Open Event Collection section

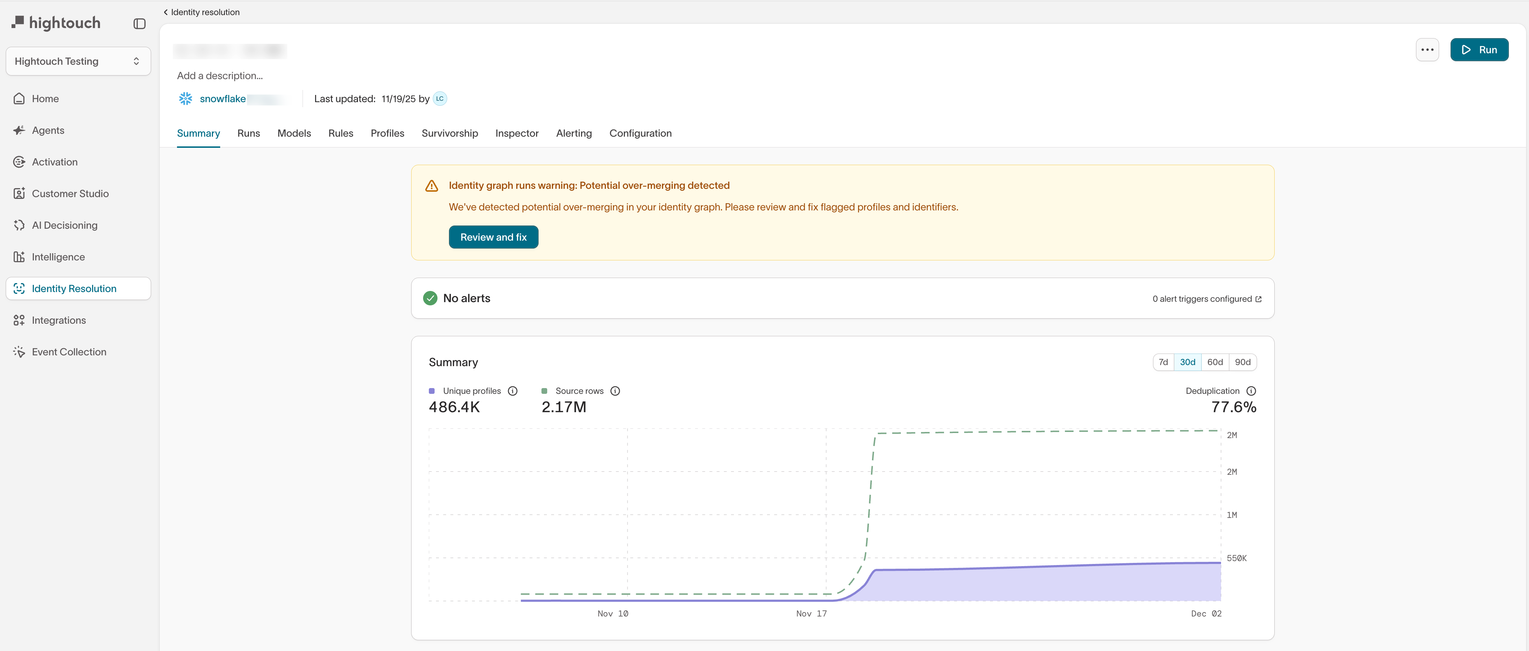tap(69, 352)
